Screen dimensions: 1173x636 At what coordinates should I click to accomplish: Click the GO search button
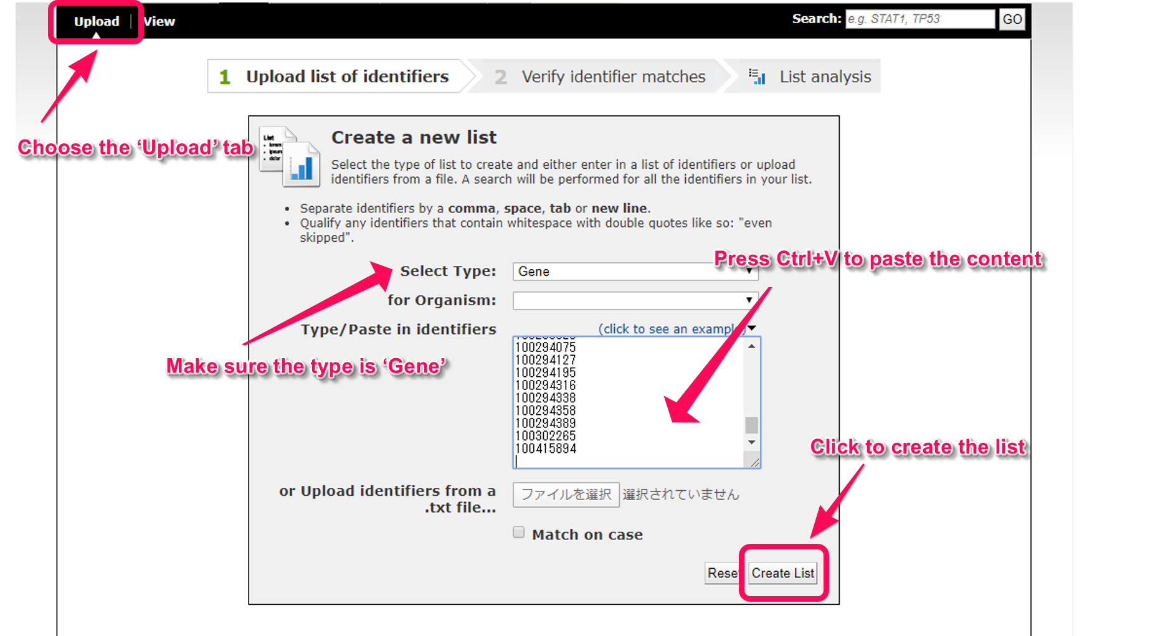(x=1012, y=19)
